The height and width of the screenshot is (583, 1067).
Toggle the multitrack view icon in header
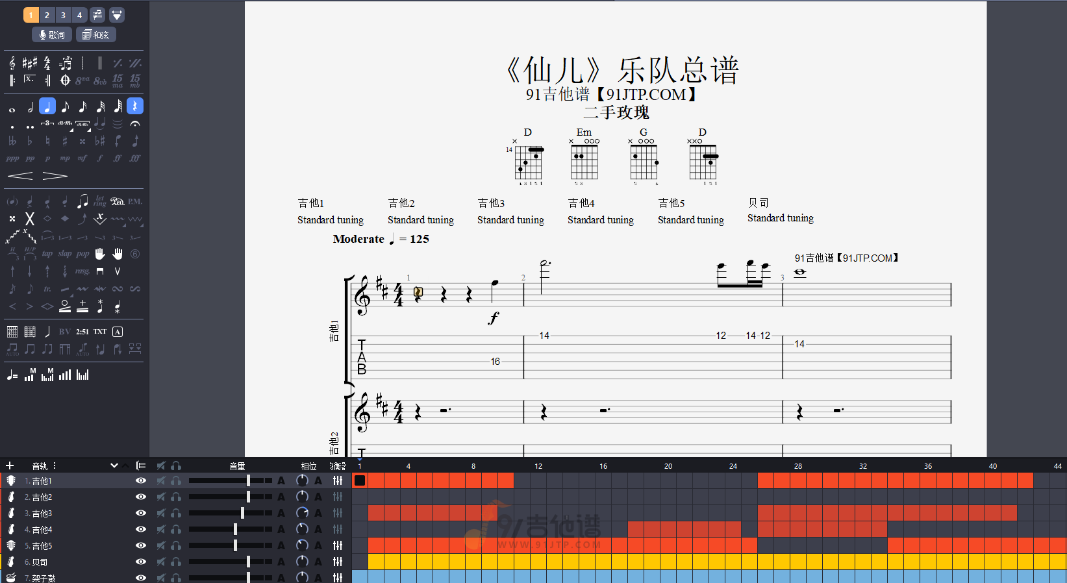[141, 465]
